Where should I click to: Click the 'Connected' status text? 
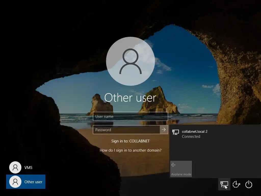[191, 137]
